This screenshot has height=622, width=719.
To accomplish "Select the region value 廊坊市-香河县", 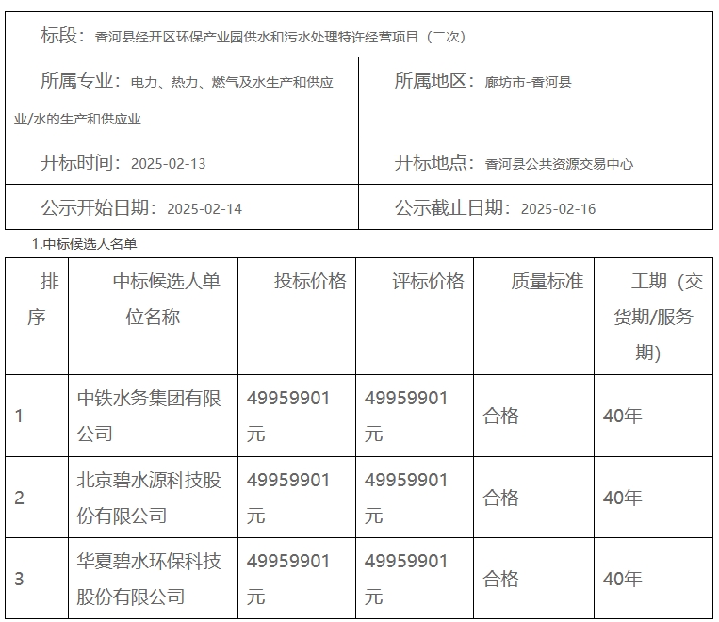I will tap(529, 82).
